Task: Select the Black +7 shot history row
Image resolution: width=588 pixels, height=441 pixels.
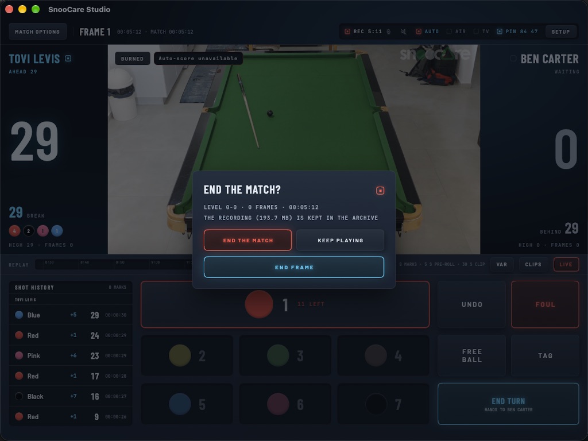Action: coord(71,396)
